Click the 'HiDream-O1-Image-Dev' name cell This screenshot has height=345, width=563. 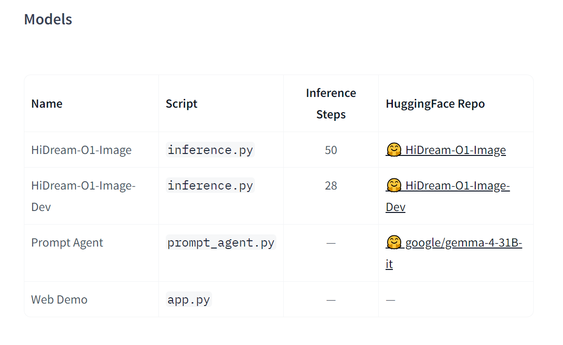[x=83, y=196]
